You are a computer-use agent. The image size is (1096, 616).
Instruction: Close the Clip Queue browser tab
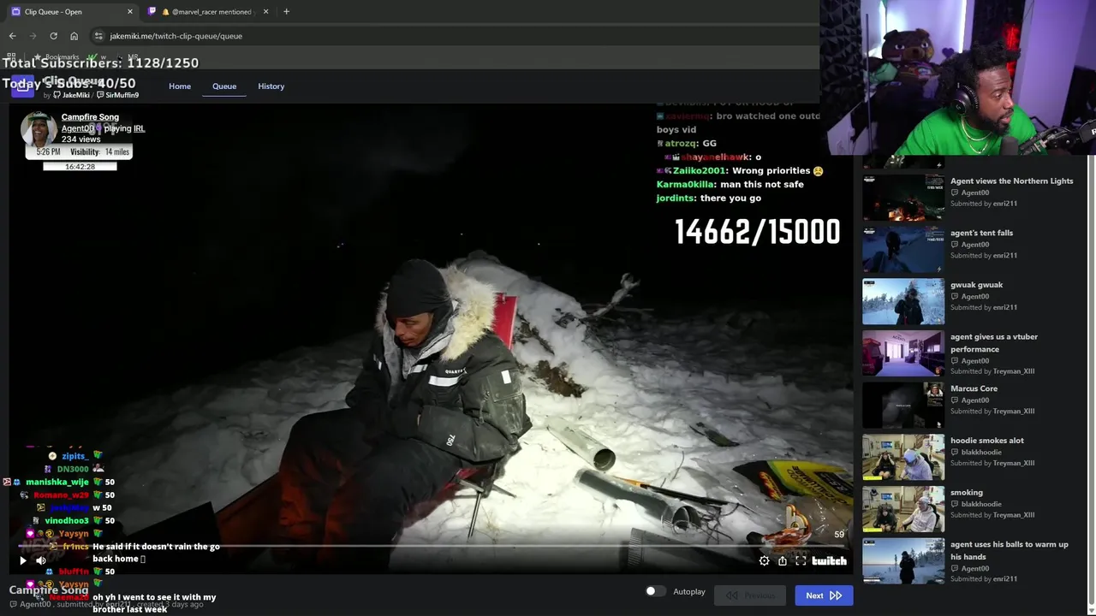point(130,11)
